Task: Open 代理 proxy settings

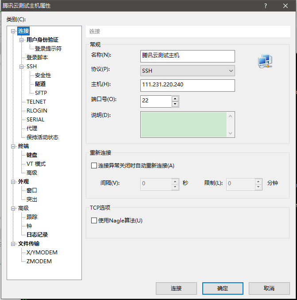Action: [x=32, y=129]
